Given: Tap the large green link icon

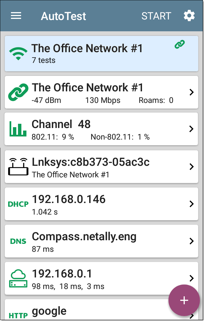Looking at the screenshot, I should click(18, 92).
